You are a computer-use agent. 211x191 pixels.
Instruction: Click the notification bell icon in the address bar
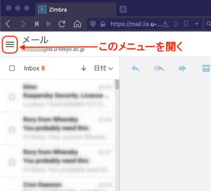[x=176, y=24]
